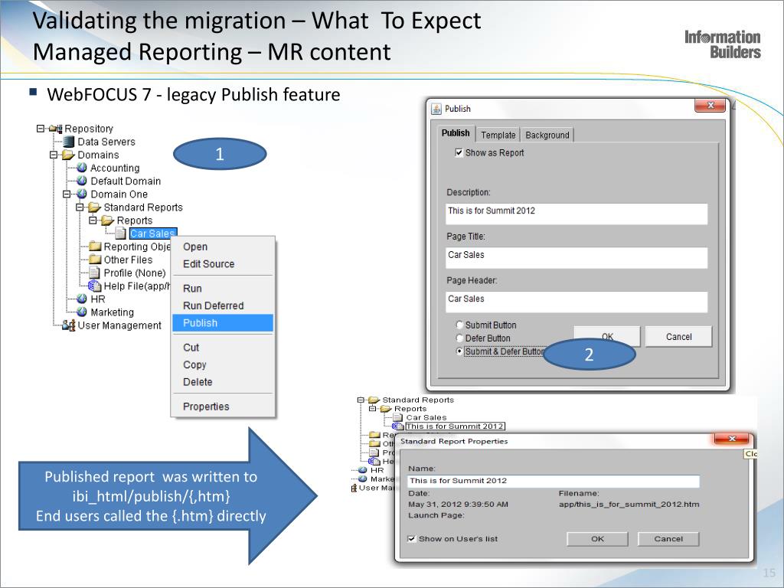Image resolution: width=784 pixels, height=588 pixels.
Task: Click the Java icon in Publish title bar
Action: coord(436,109)
